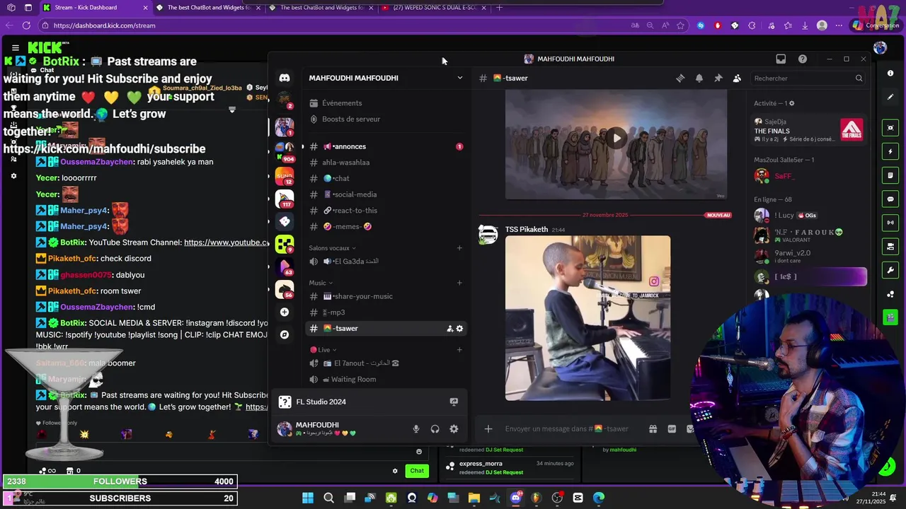Mute microphone in Discord user panel

[x=416, y=429]
